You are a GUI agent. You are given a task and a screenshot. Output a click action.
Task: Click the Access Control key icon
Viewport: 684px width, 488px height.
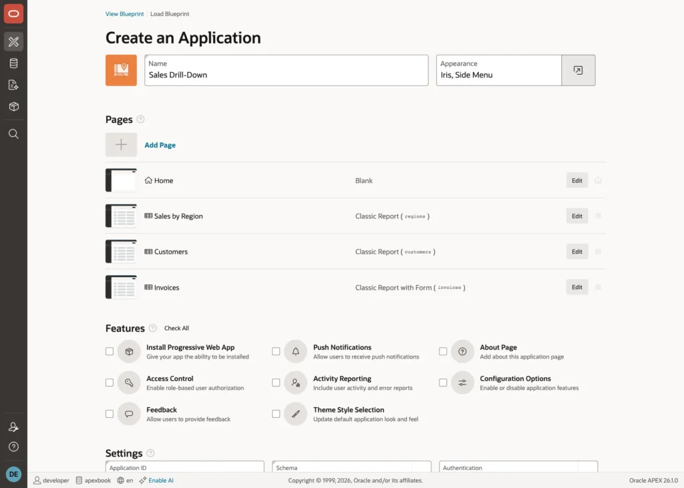click(129, 383)
